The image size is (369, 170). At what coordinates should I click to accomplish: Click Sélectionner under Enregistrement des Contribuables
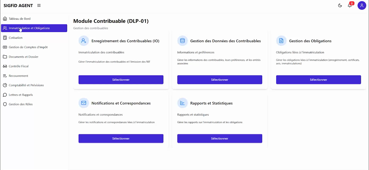121,80
